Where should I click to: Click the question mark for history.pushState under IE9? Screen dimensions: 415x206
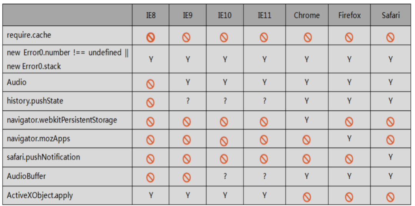187,101
